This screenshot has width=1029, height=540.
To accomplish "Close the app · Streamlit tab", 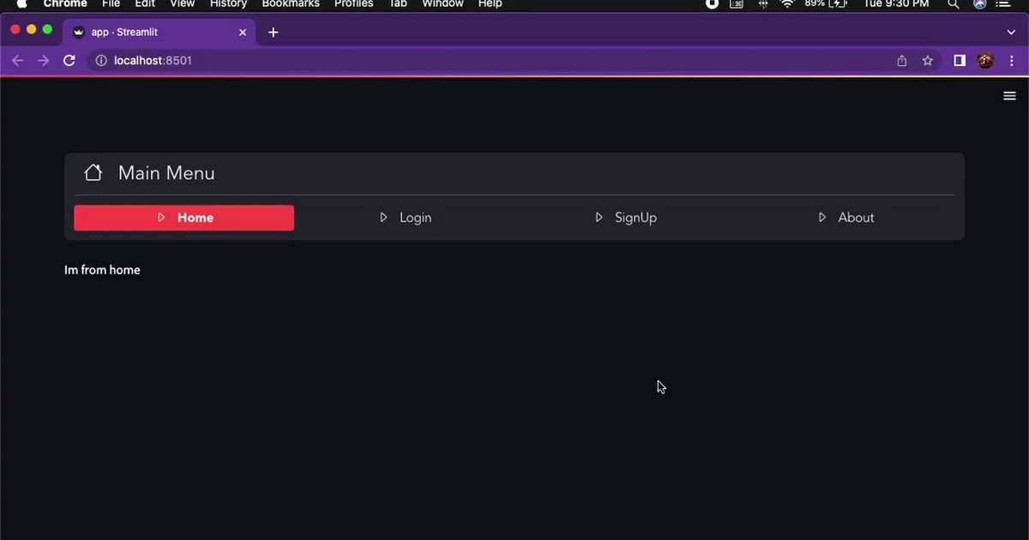I will pyautogui.click(x=243, y=33).
